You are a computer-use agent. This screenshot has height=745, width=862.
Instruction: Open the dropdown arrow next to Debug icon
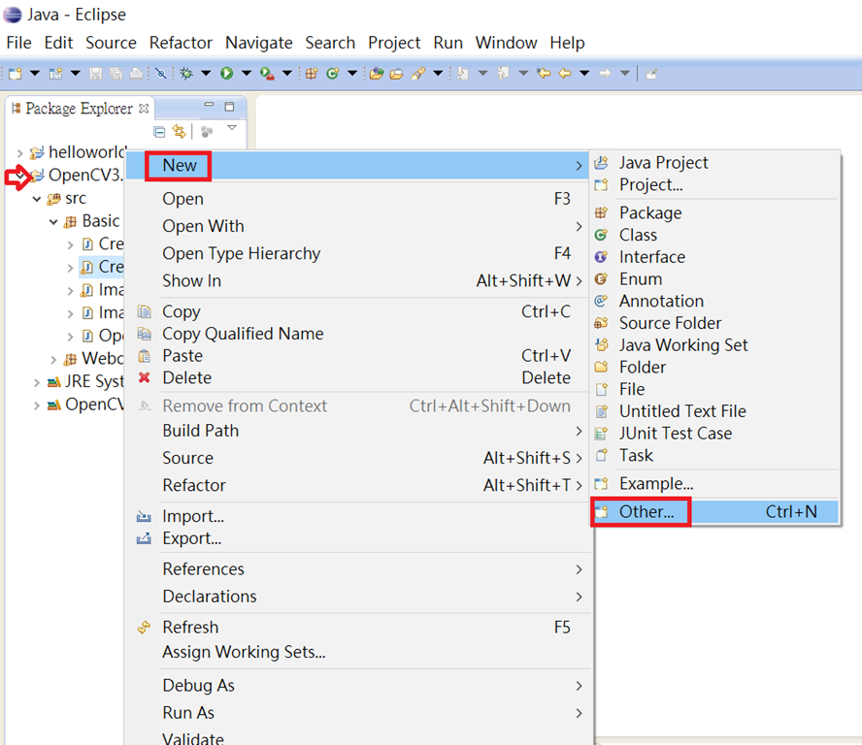[206, 73]
